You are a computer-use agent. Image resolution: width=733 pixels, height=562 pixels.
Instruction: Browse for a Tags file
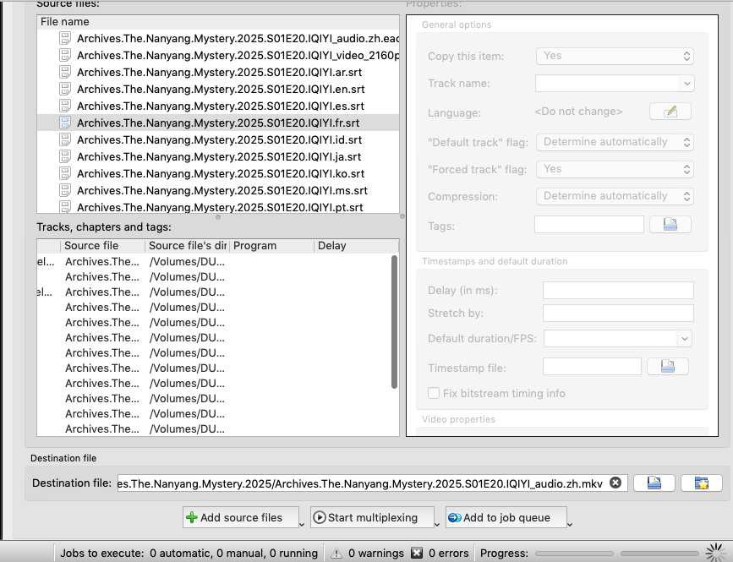[670, 225]
